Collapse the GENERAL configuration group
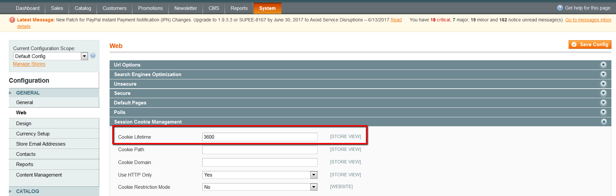 pyautogui.click(x=54, y=93)
